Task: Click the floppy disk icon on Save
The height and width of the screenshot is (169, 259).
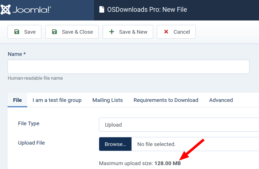Action: 17,32
